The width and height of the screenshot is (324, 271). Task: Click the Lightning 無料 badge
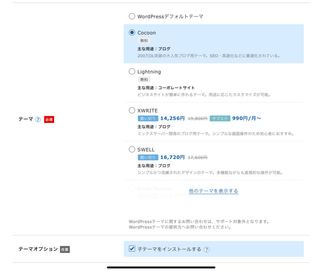pos(144,79)
